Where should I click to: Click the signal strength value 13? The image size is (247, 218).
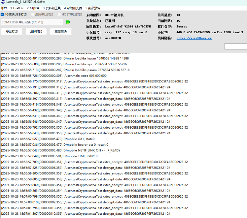178,15
